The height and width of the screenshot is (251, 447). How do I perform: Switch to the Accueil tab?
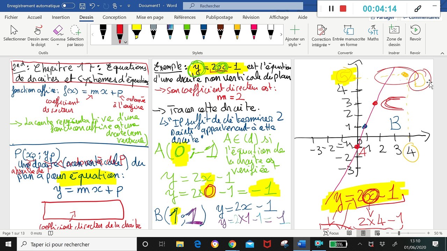coord(35,17)
